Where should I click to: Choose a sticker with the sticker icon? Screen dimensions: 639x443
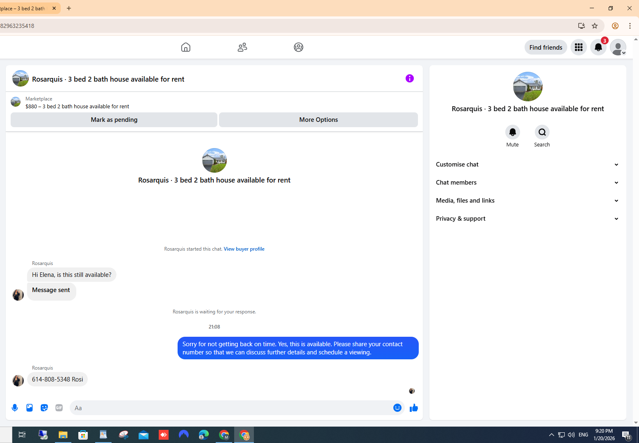pos(44,408)
